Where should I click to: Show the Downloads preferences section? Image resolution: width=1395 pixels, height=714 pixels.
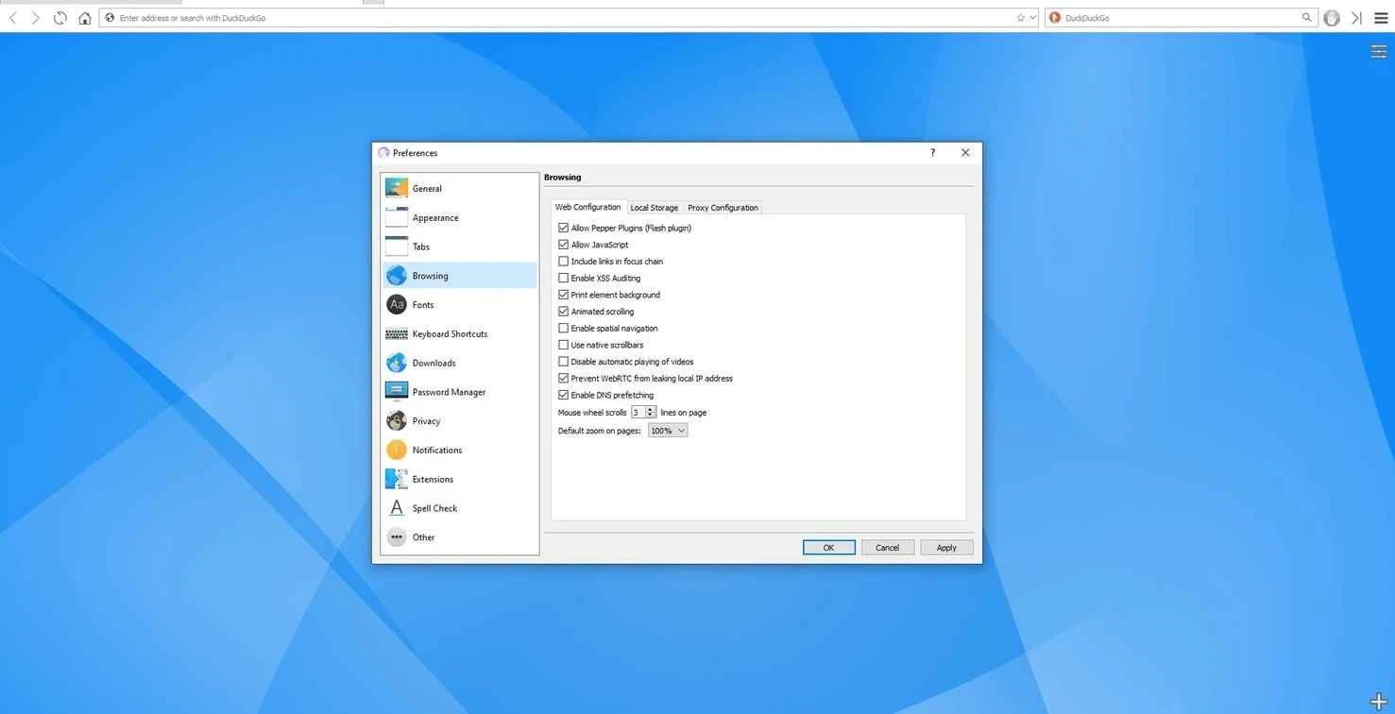point(459,364)
